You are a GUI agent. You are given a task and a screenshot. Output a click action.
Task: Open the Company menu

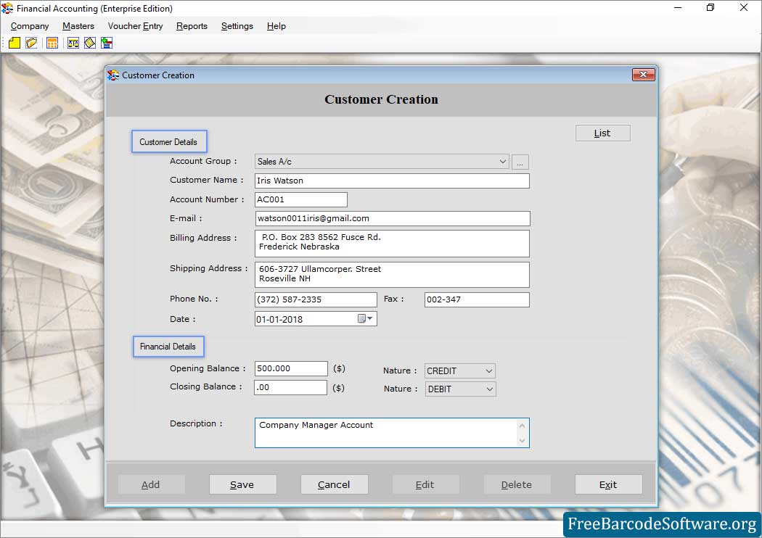30,26
